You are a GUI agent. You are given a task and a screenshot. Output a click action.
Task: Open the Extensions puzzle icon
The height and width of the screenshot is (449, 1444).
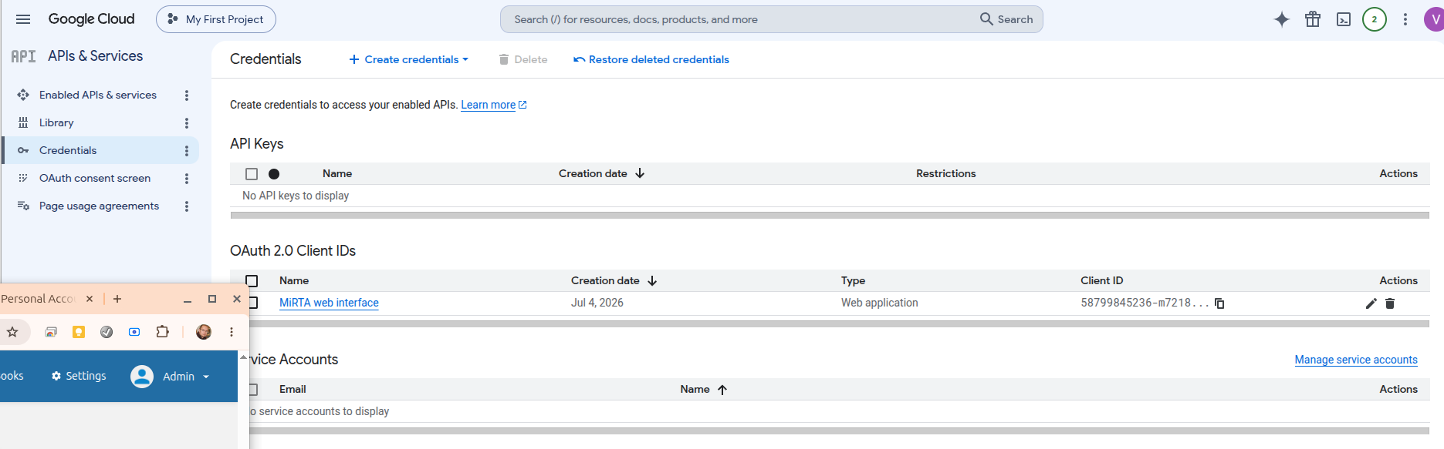(162, 332)
